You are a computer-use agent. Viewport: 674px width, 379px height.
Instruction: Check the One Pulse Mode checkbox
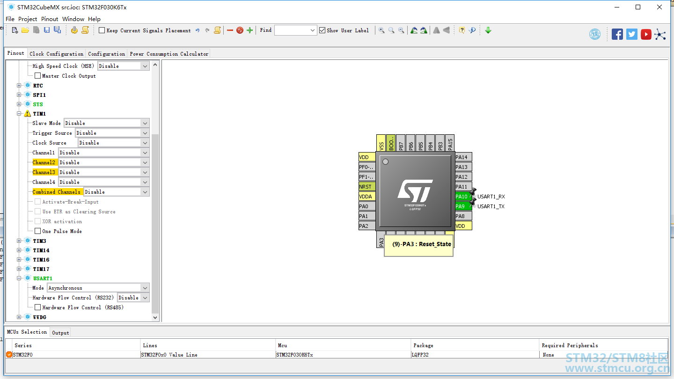(38, 231)
